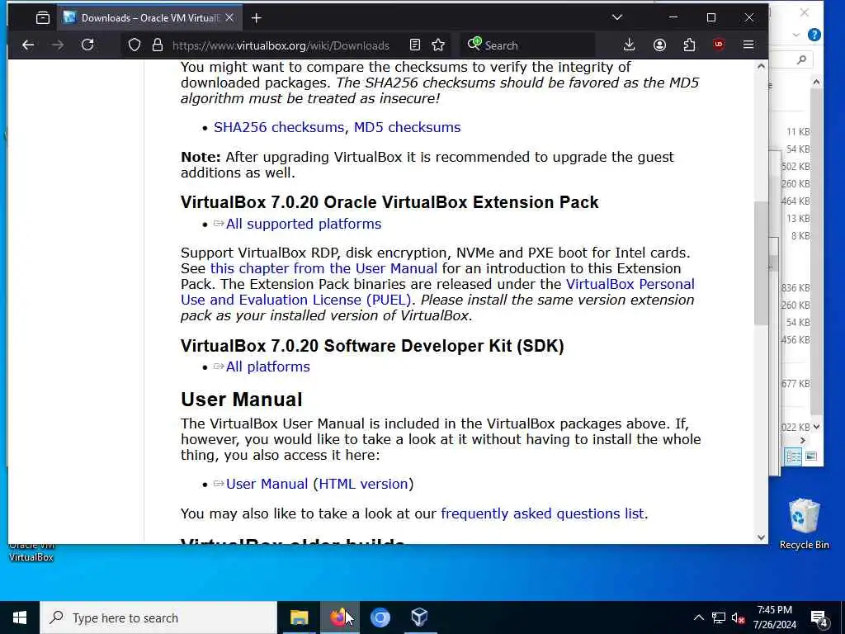Click the uBlock Origin extension icon

click(719, 45)
